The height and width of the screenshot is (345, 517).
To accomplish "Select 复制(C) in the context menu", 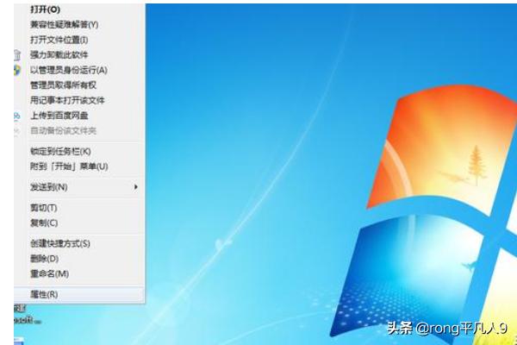I will (x=43, y=223).
